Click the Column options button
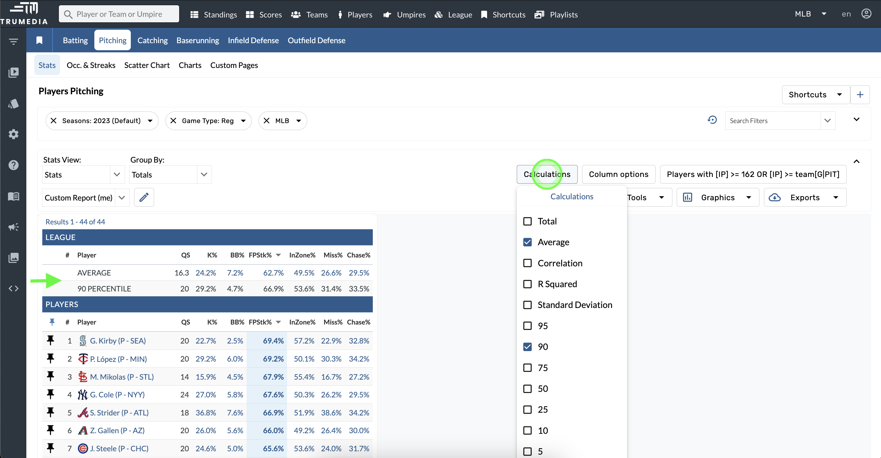The width and height of the screenshot is (881, 458). 618,174
